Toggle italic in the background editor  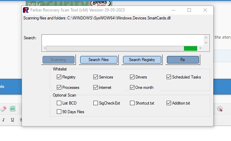(x=3, y=120)
